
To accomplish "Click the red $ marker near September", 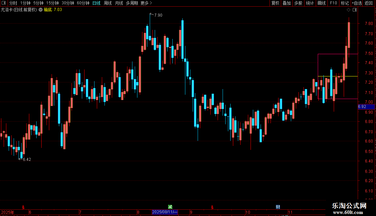I will (212, 207).
